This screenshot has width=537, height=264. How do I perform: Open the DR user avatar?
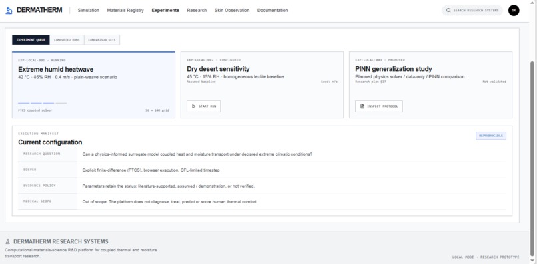pos(514,10)
